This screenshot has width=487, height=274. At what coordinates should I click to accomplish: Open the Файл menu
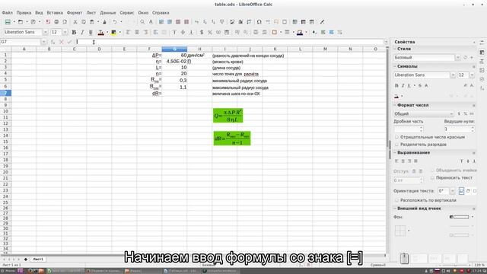click(8, 13)
